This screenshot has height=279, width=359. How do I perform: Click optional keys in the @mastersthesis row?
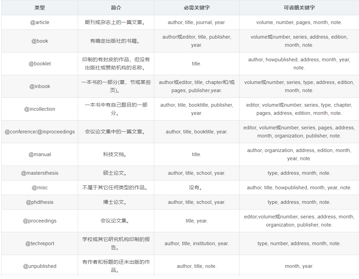299,173
